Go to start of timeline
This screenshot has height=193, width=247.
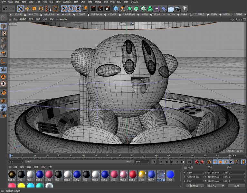(x=154, y=162)
